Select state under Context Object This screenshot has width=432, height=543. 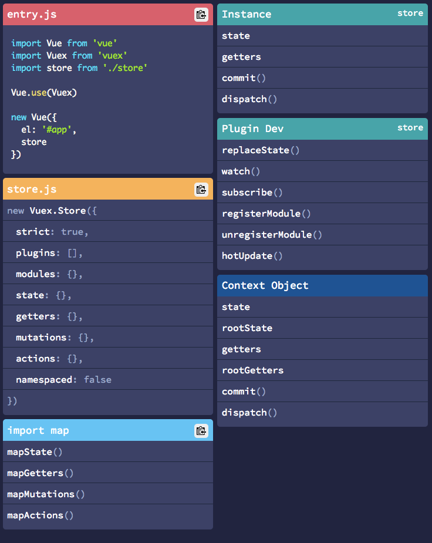[x=322, y=307]
